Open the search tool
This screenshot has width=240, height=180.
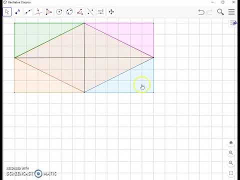tap(220, 12)
